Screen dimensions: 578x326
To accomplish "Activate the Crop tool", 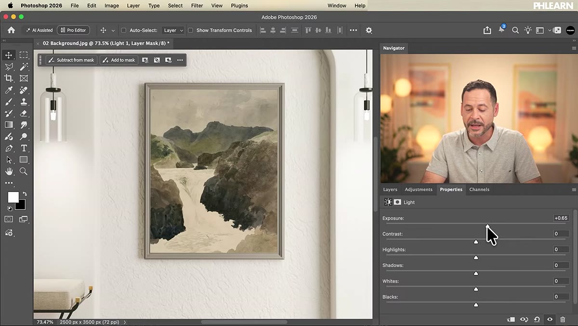I will pos(9,78).
